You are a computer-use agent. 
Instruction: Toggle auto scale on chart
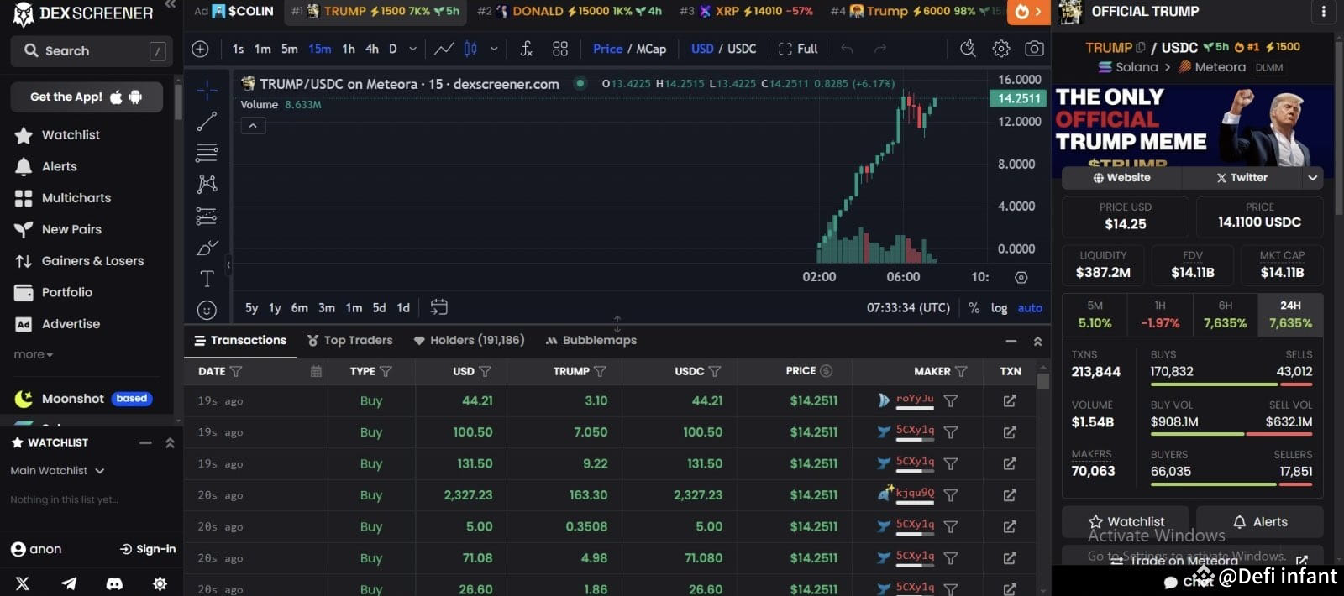click(1030, 308)
